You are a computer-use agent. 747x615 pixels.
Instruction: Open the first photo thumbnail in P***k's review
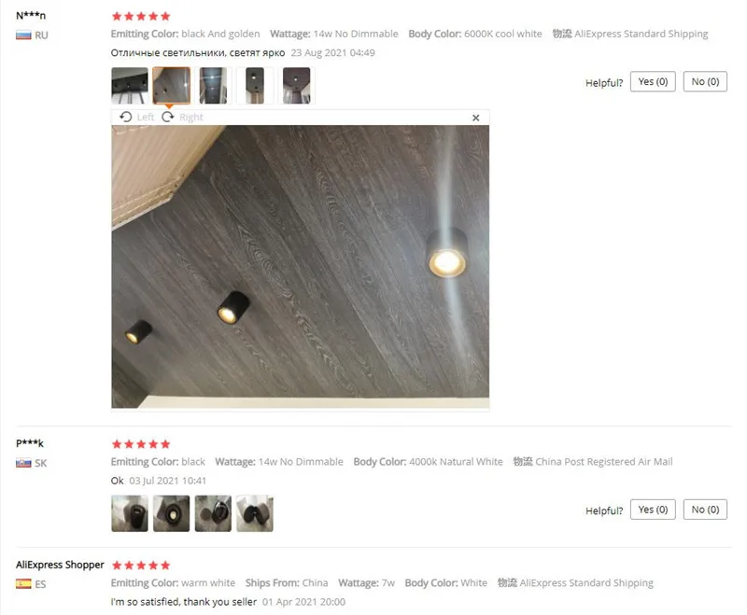pyautogui.click(x=130, y=513)
